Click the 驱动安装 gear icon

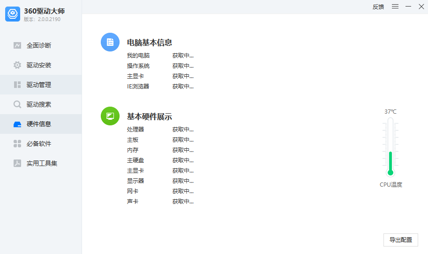(x=17, y=65)
